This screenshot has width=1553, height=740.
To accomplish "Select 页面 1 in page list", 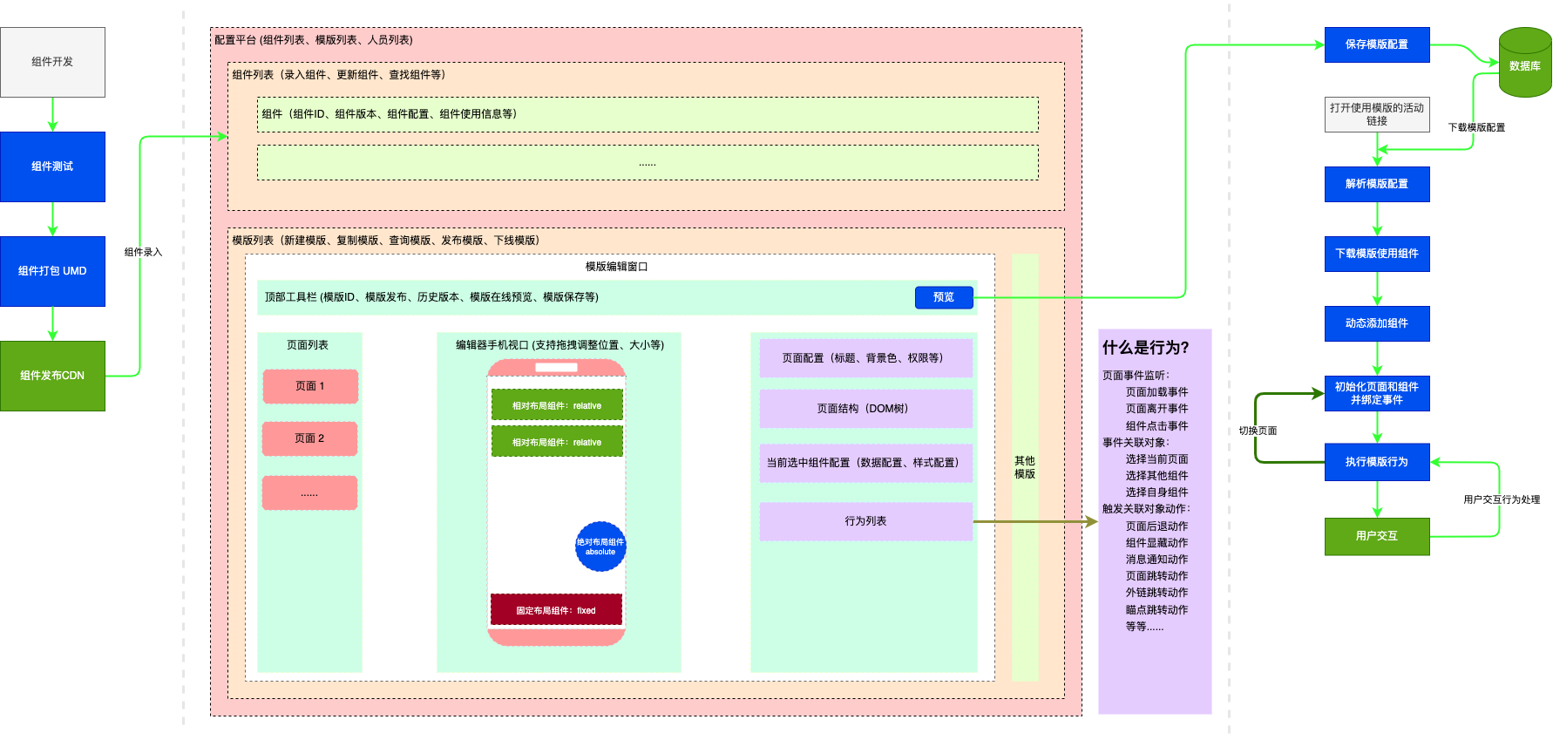I will tap(309, 386).
